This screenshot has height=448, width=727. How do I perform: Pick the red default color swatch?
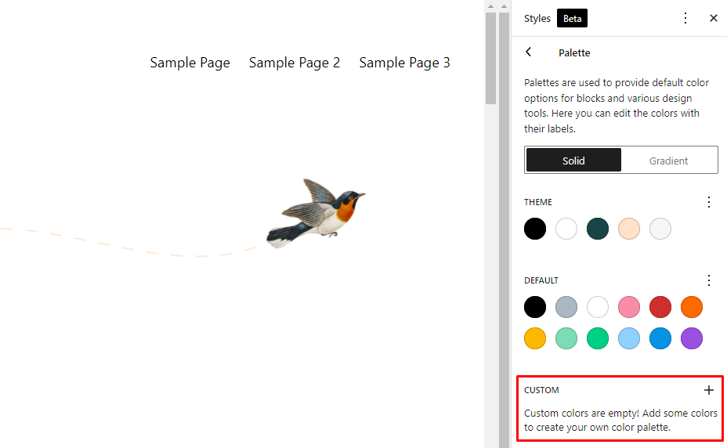click(x=660, y=307)
